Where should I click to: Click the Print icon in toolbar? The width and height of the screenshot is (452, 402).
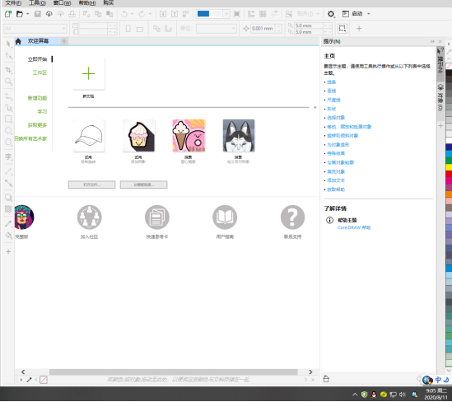click(72, 14)
